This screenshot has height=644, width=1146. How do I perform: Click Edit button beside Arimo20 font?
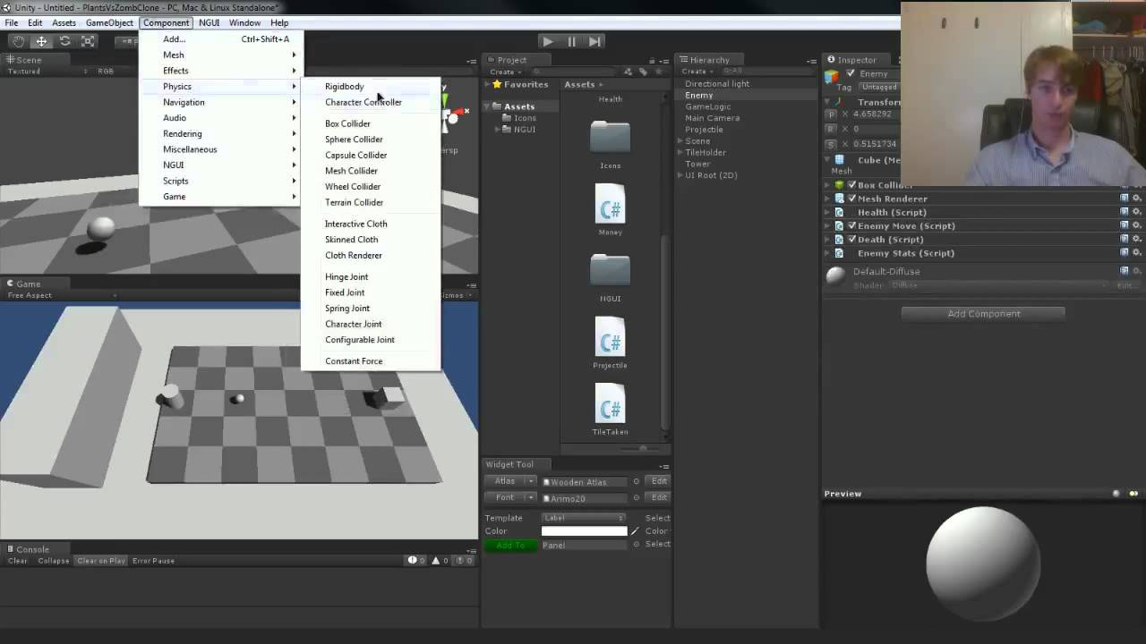pos(659,497)
